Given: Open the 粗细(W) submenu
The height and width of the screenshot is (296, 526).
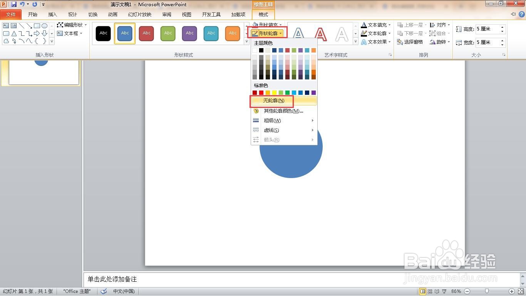Looking at the screenshot, I should pyautogui.click(x=284, y=121).
